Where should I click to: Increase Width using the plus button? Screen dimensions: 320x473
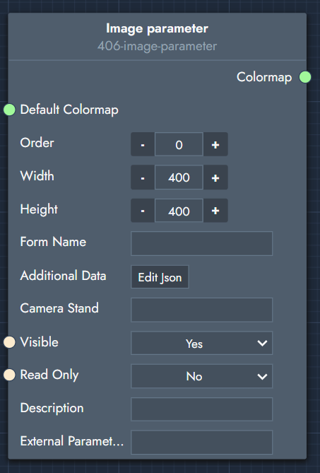[x=215, y=177]
